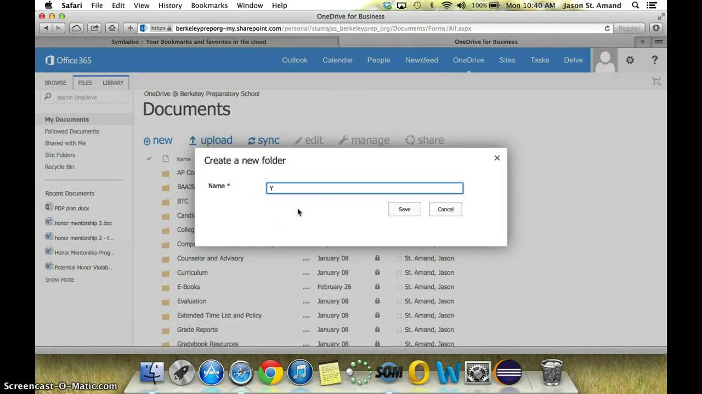Cancel the new folder dialog

point(445,209)
